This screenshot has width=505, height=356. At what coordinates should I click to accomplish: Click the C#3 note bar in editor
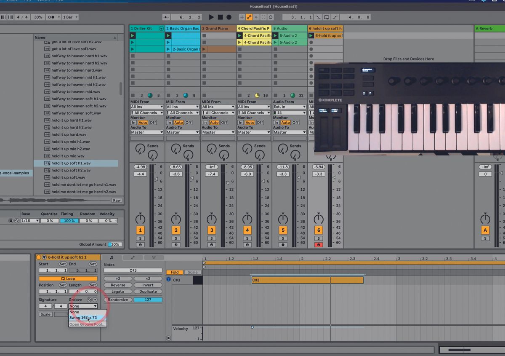(x=307, y=280)
